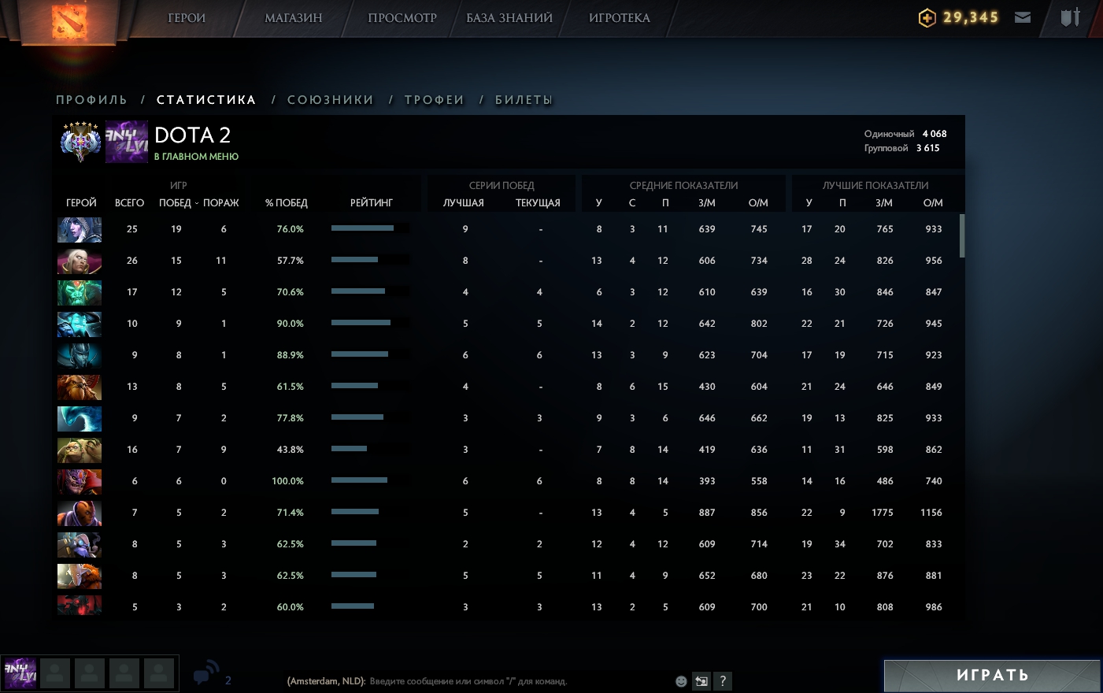The width and height of the screenshot is (1103, 693).
Task: Click the hero table vertical scrollbar
Action: pyautogui.click(x=962, y=235)
